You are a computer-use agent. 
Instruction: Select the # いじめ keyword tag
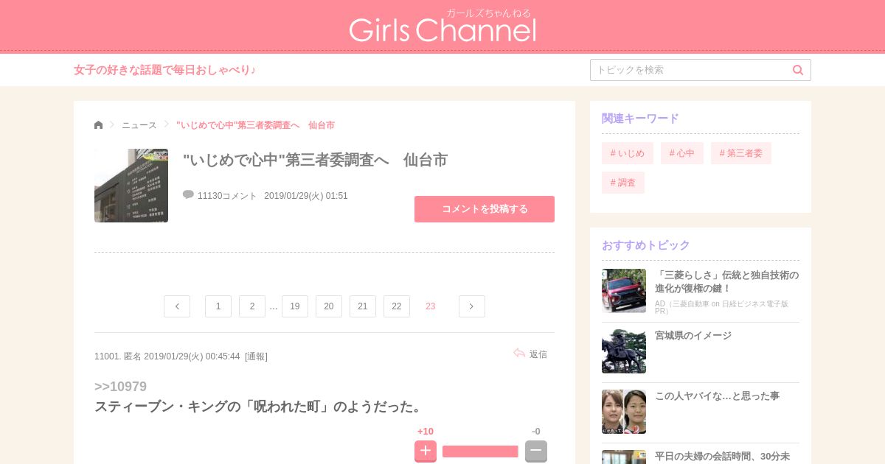[x=628, y=153]
